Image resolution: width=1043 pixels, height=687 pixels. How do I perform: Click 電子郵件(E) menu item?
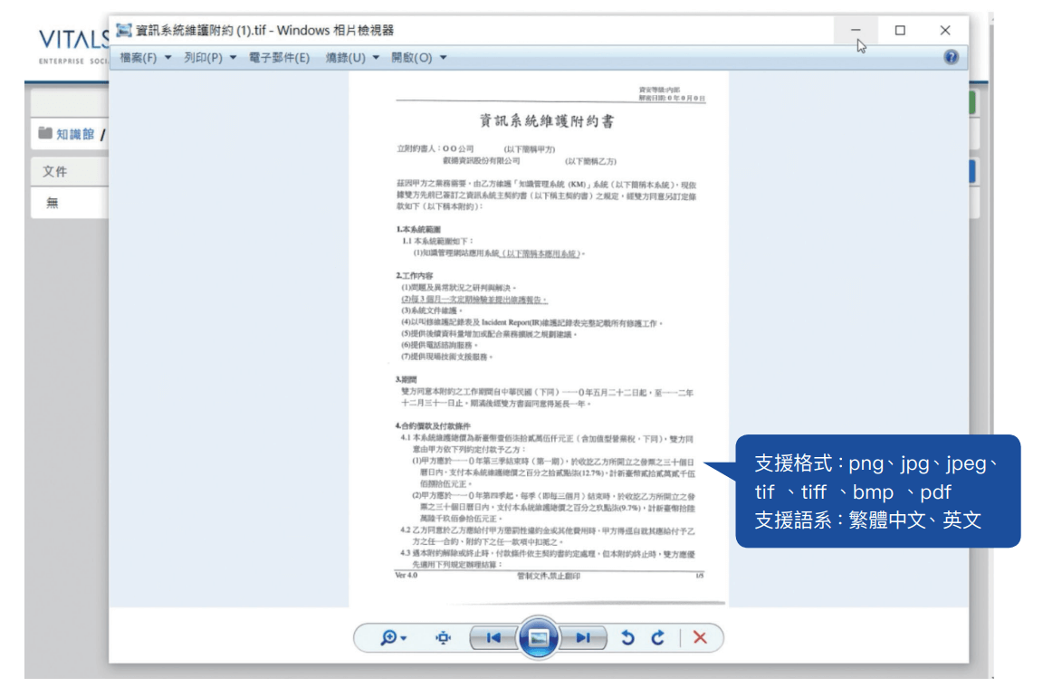coord(280,58)
